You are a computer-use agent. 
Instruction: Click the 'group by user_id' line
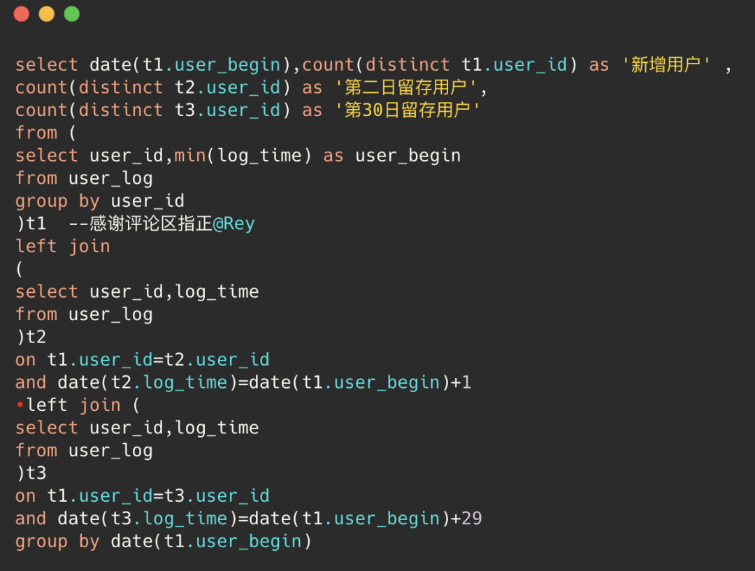tap(100, 201)
